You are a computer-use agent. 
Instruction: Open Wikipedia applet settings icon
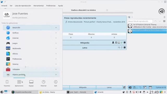click(124, 43)
